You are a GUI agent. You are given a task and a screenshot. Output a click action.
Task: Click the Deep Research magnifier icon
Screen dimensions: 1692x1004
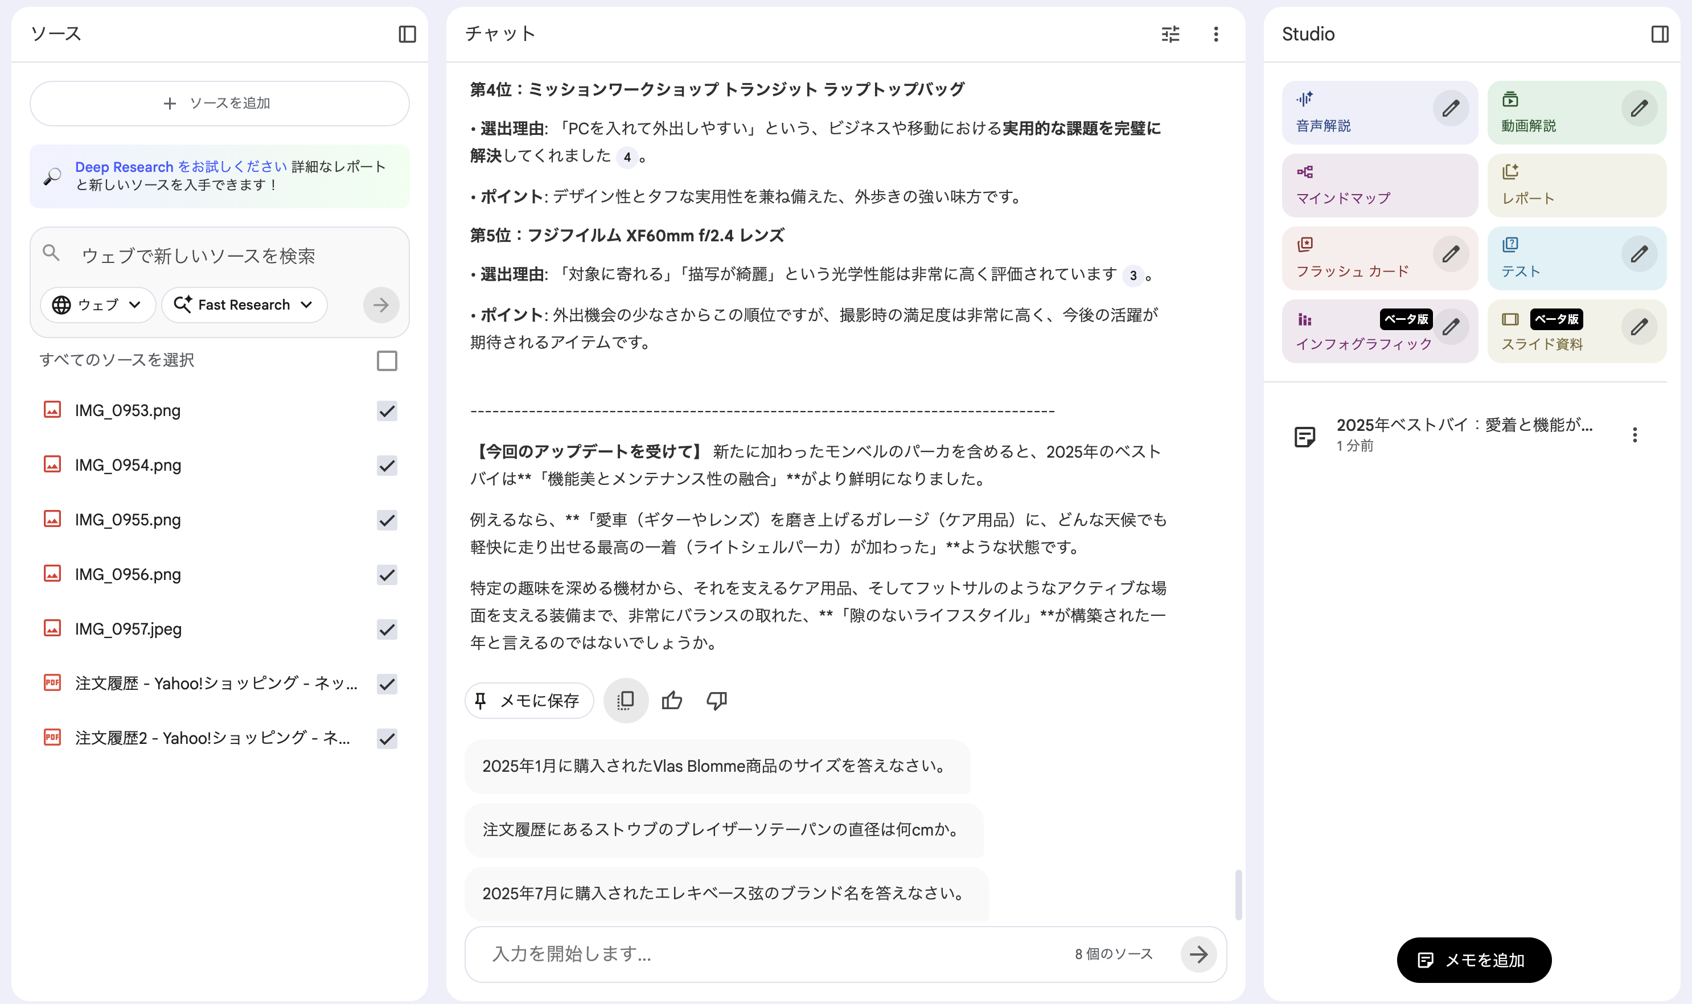(52, 176)
